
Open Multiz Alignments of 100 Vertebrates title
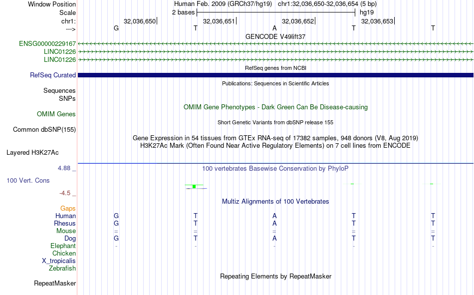point(275,202)
